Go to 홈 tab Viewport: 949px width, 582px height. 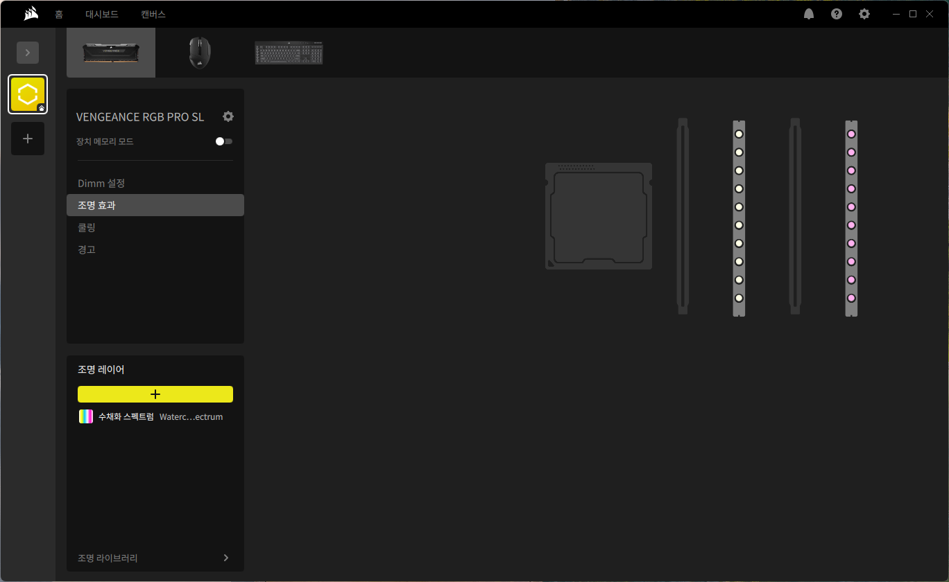(59, 14)
